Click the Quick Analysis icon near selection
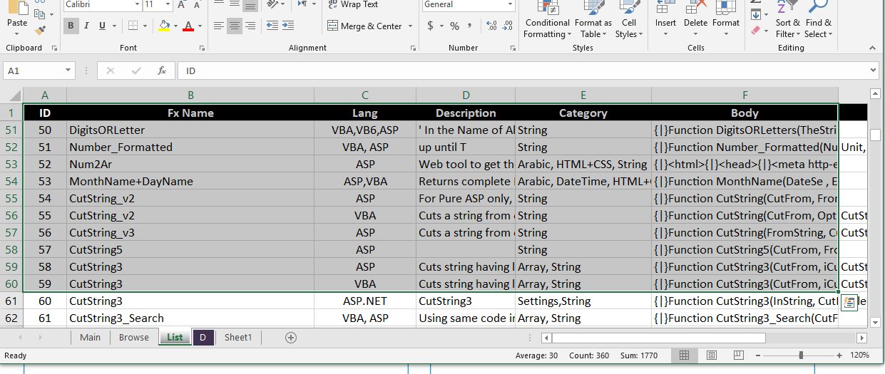The height and width of the screenshot is (374, 885). pyautogui.click(x=849, y=303)
